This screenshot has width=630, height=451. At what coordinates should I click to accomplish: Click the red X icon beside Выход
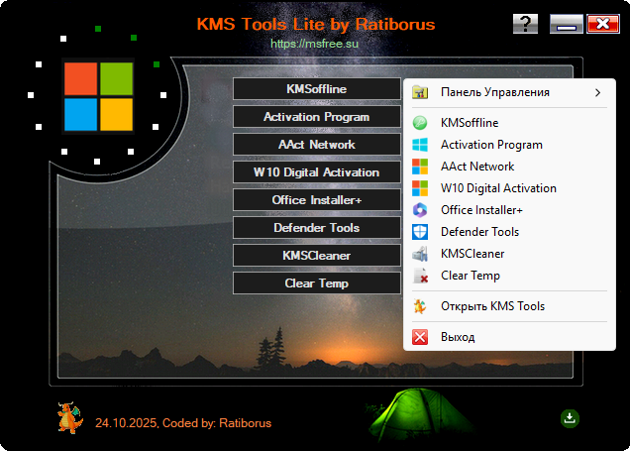point(420,337)
